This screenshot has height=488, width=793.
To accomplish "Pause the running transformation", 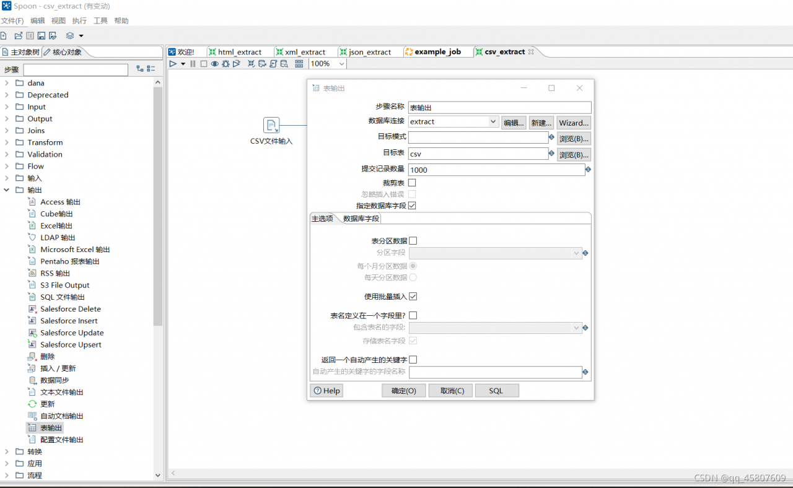I will click(x=193, y=64).
